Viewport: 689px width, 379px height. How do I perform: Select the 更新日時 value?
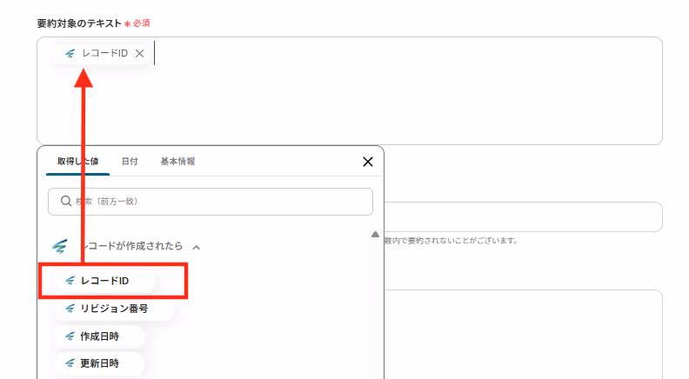99,363
